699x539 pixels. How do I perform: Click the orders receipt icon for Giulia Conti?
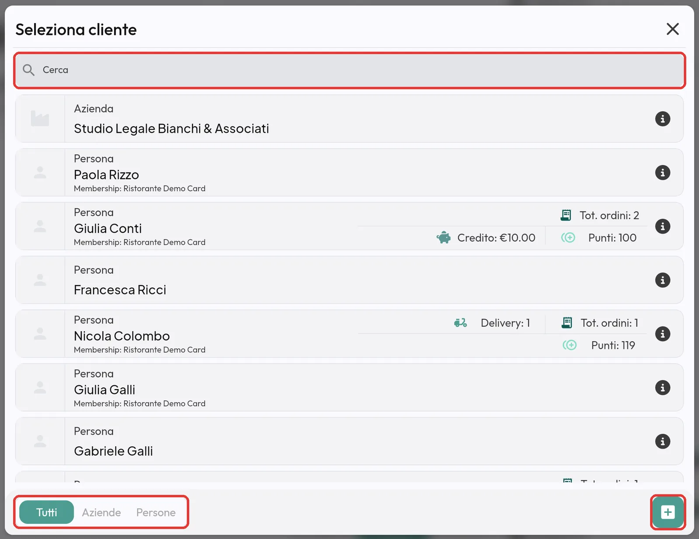pos(566,215)
